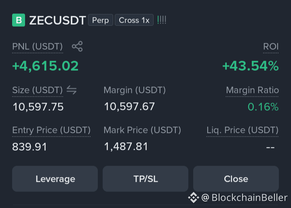Tap the Liq. Price (USDT) label

tap(242, 130)
